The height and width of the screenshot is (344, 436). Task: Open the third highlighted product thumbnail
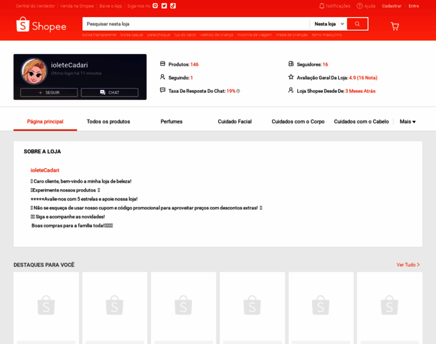click(184, 305)
